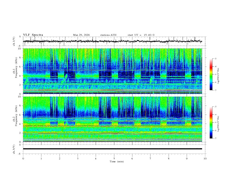Click the "Time (min)" axis label

tap(117, 161)
